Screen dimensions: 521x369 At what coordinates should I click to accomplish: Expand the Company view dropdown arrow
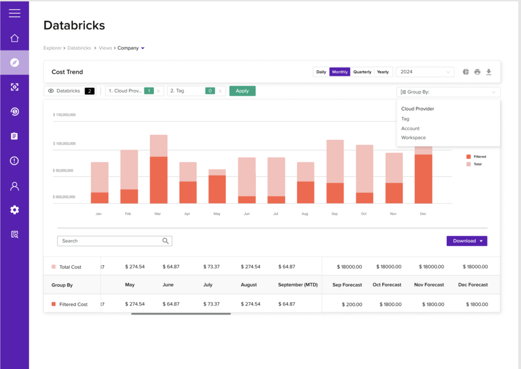point(143,48)
